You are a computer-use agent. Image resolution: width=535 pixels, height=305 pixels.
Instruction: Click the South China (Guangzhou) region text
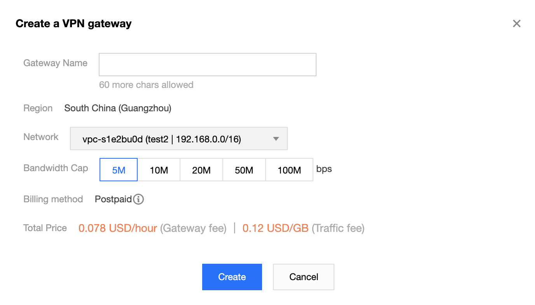tap(118, 108)
